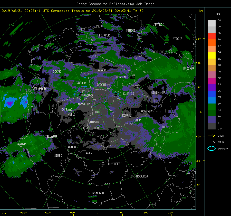Click the HUNGUND city label
Screen dimensions: 231x216
click(122, 77)
